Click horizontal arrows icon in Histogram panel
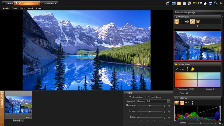Screen dimensions: 224x126 187,103
